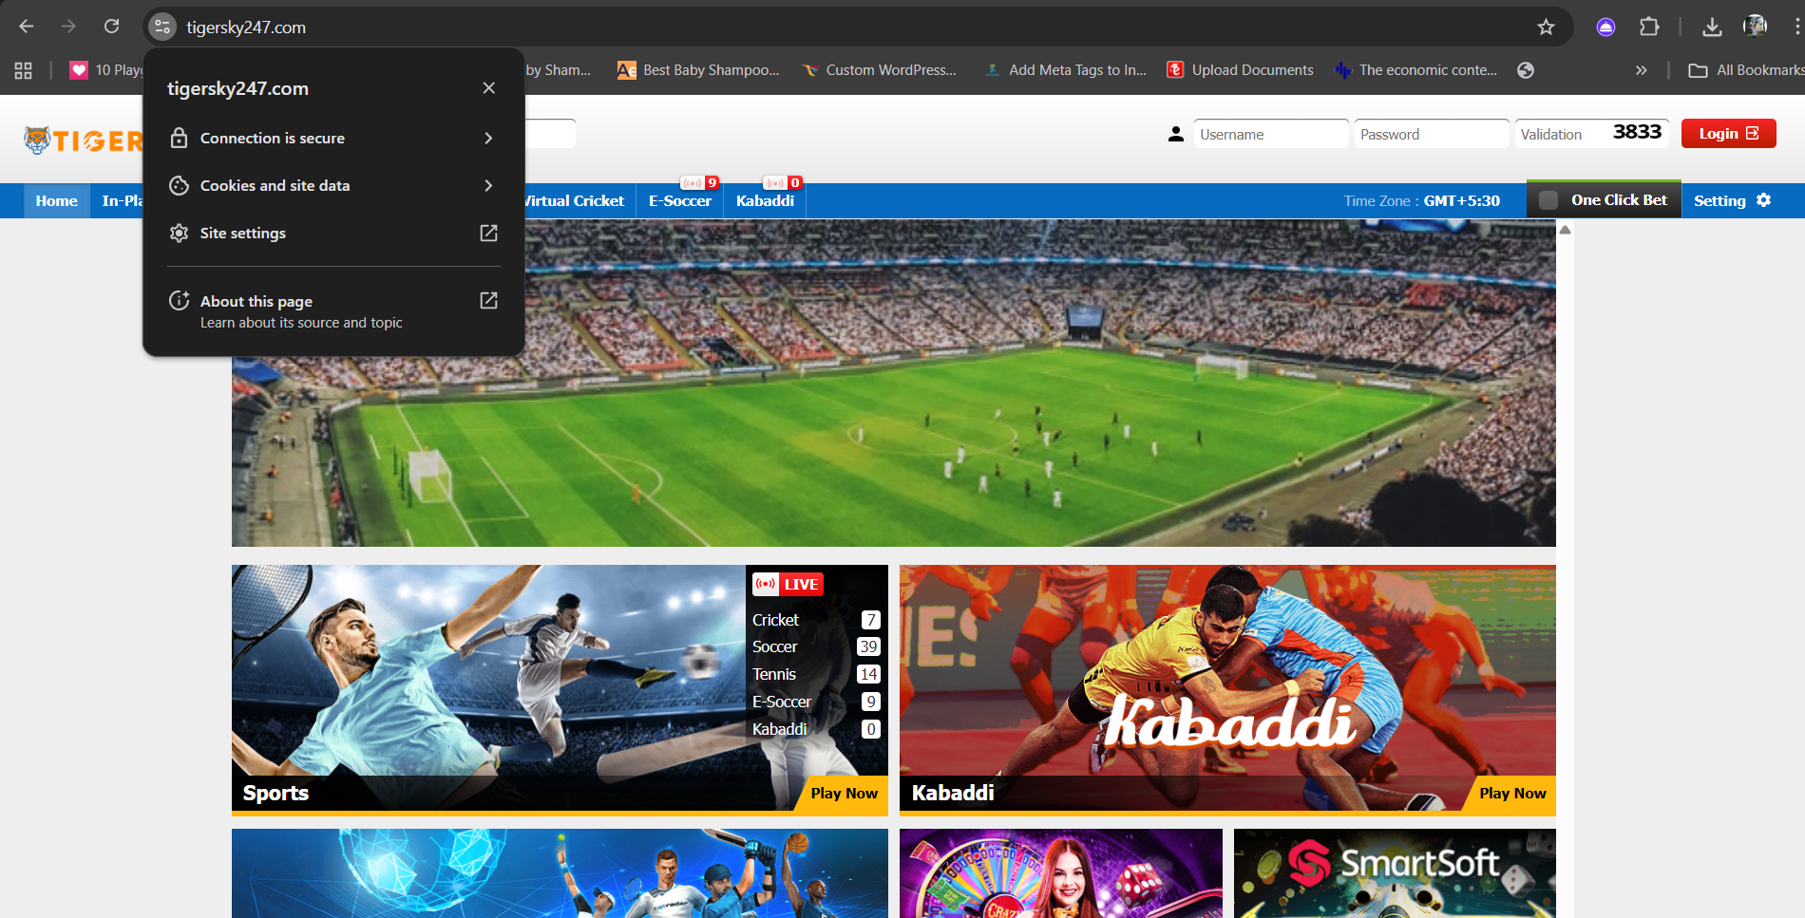The image size is (1805, 918).
Task: Expand the Connection is secure details
Action: tap(488, 139)
